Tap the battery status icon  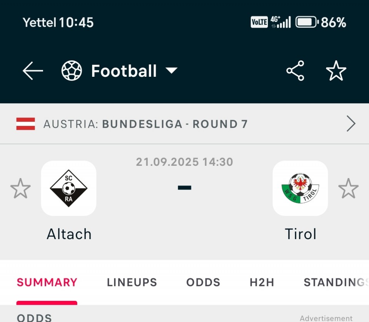click(307, 22)
